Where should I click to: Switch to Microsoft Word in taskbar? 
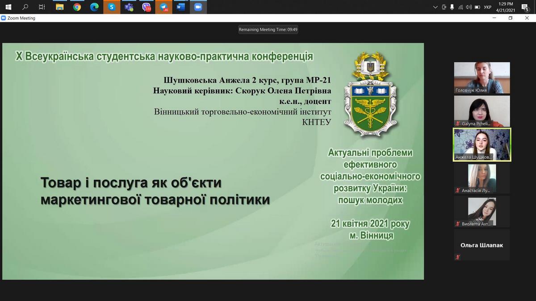(x=181, y=7)
